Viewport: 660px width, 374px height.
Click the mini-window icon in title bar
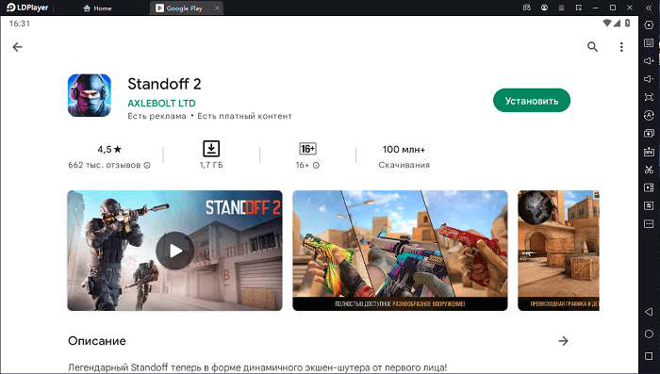pyautogui.click(x=579, y=8)
